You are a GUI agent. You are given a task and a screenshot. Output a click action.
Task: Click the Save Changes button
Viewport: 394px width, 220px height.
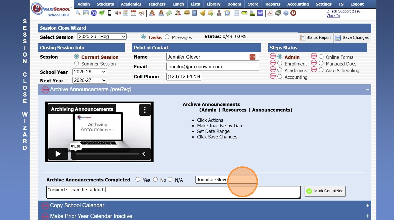(352, 38)
